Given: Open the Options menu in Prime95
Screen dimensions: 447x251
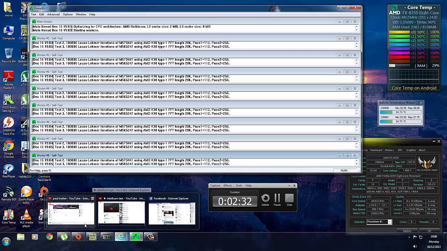Looking at the screenshot, I should (68, 14).
